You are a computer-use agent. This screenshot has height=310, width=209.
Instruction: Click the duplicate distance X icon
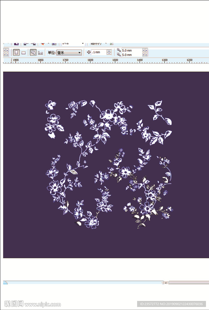pos(119,50)
